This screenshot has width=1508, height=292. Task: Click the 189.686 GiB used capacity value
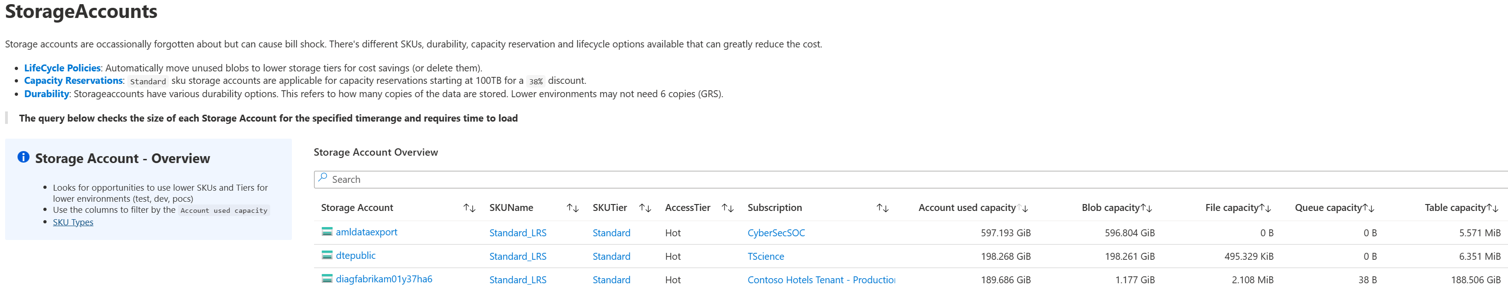coord(1006,280)
